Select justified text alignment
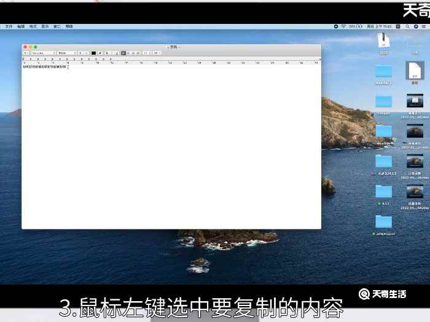Image resolution: width=430 pixels, height=322 pixels. click(x=138, y=53)
